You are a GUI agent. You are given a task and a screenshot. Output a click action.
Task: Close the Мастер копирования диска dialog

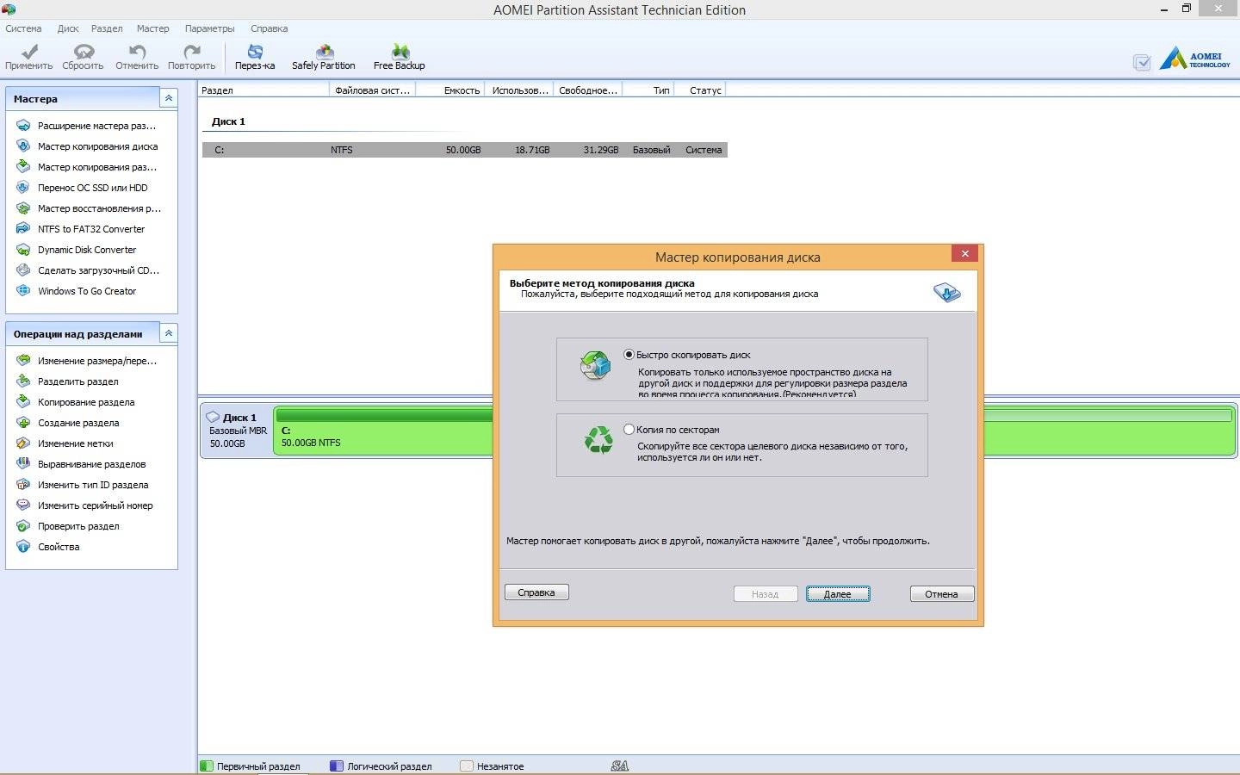pyautogui.click(x=964, y=253)
